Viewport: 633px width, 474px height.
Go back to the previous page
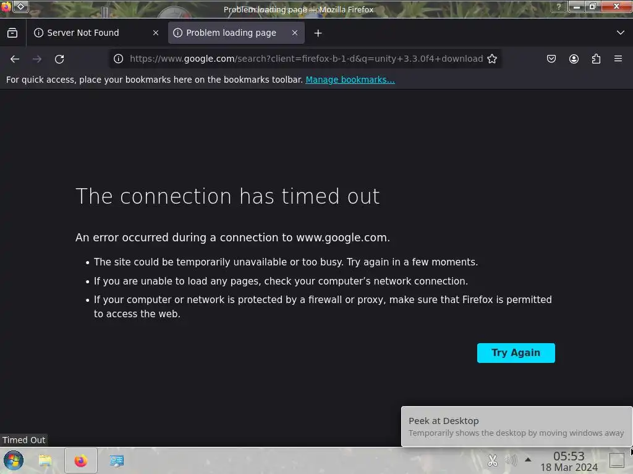[x=15, y=59]
